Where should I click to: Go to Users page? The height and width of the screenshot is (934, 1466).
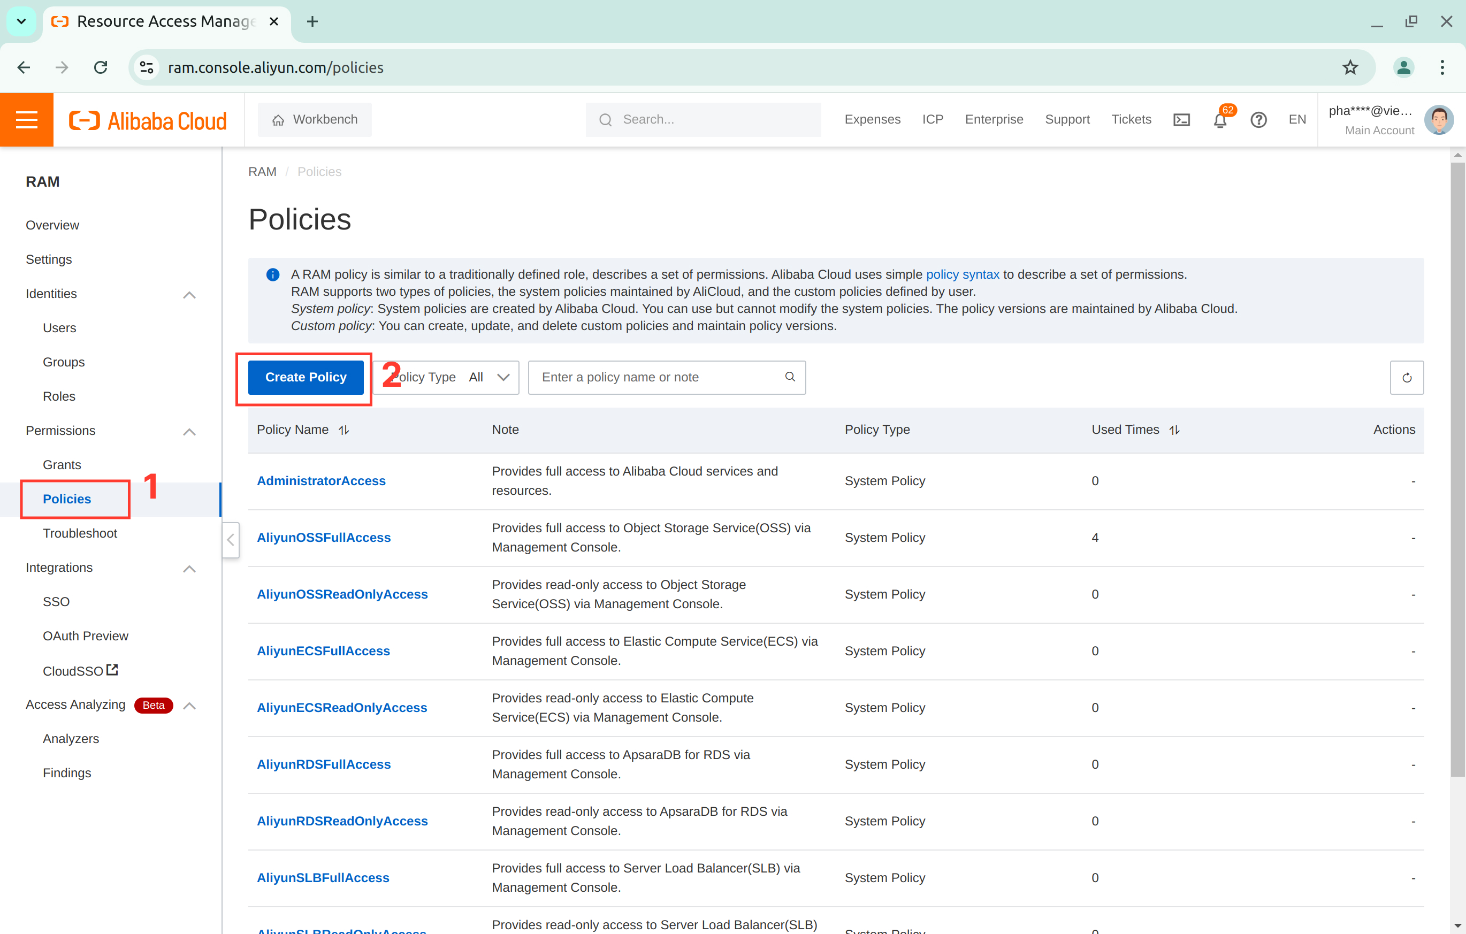59,327
